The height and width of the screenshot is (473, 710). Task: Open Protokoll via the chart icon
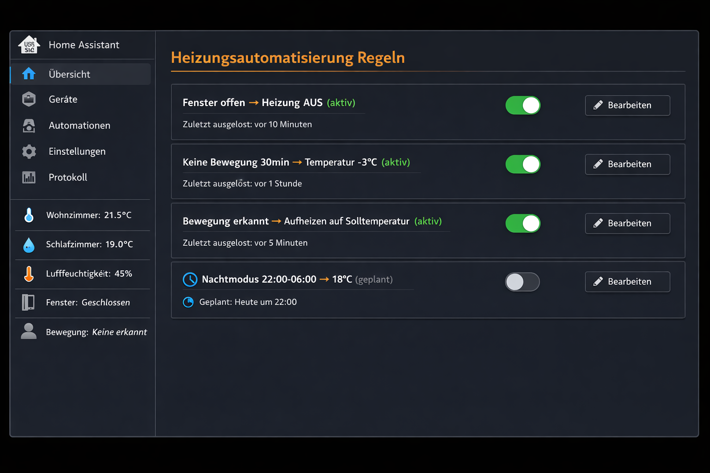point(29,177)
